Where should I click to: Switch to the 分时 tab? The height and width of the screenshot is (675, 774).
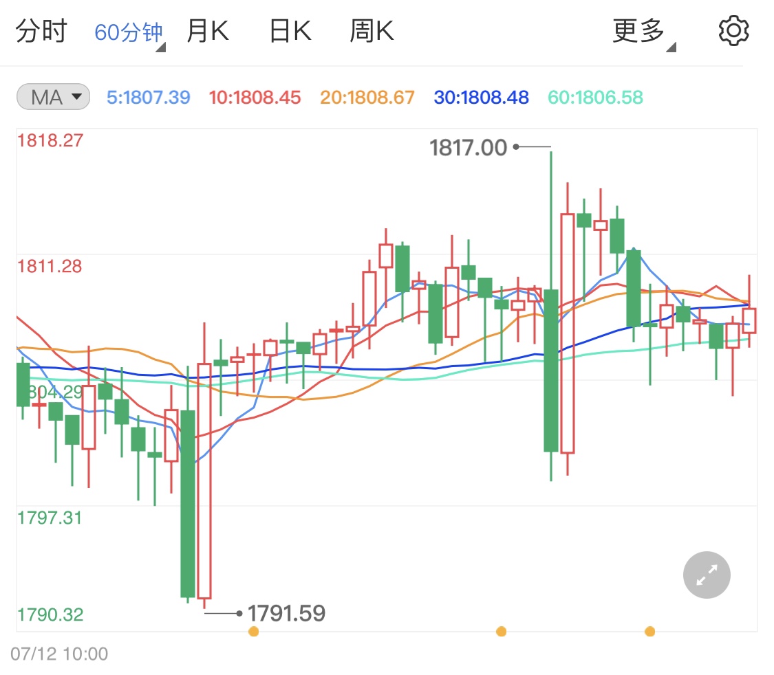pyautogui.click(x=41, y=31)
